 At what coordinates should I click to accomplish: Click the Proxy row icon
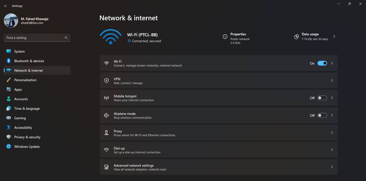click(106, 133)
